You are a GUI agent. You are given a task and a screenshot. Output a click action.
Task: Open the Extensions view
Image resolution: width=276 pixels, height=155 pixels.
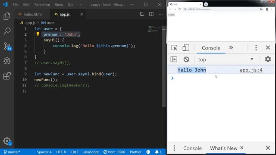[x=7, y=76]
